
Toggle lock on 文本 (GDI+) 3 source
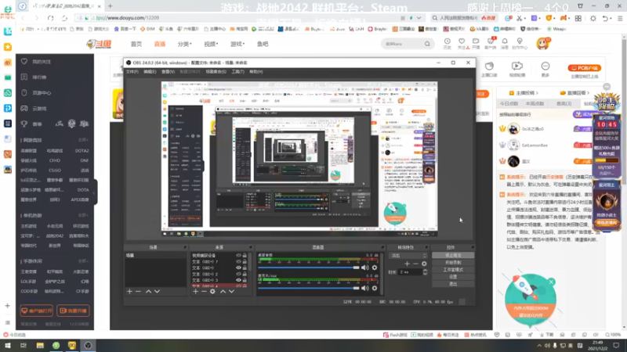point(245,280)
